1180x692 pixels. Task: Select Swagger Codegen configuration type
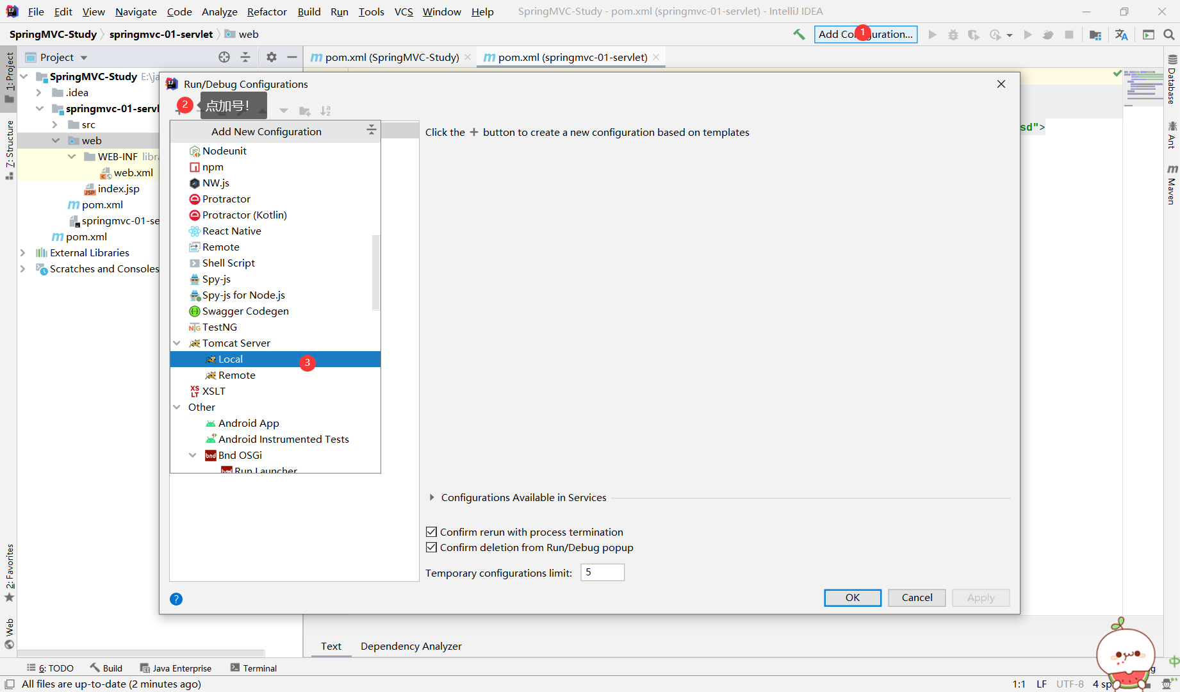click(275, 311)
